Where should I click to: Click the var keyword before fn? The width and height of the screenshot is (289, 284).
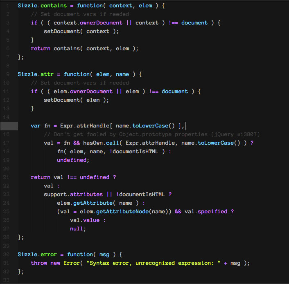[x=36, y=126]
